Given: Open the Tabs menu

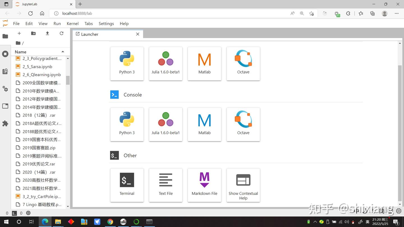Looking at the screenshot, I should click(89, 24).
